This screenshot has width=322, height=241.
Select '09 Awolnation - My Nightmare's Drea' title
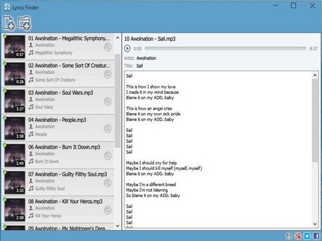tap(67, 228)
